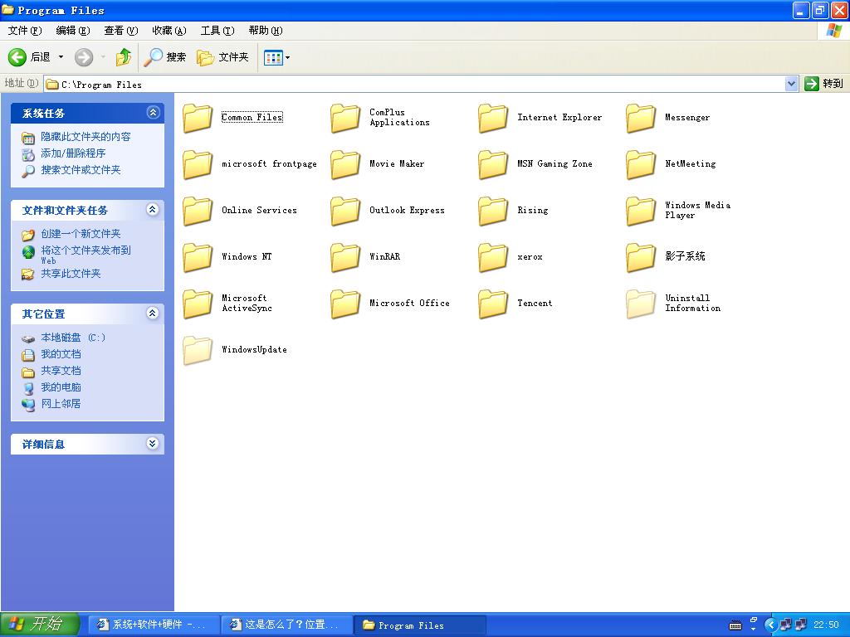Open the Back history dropdown arrow

61,57
